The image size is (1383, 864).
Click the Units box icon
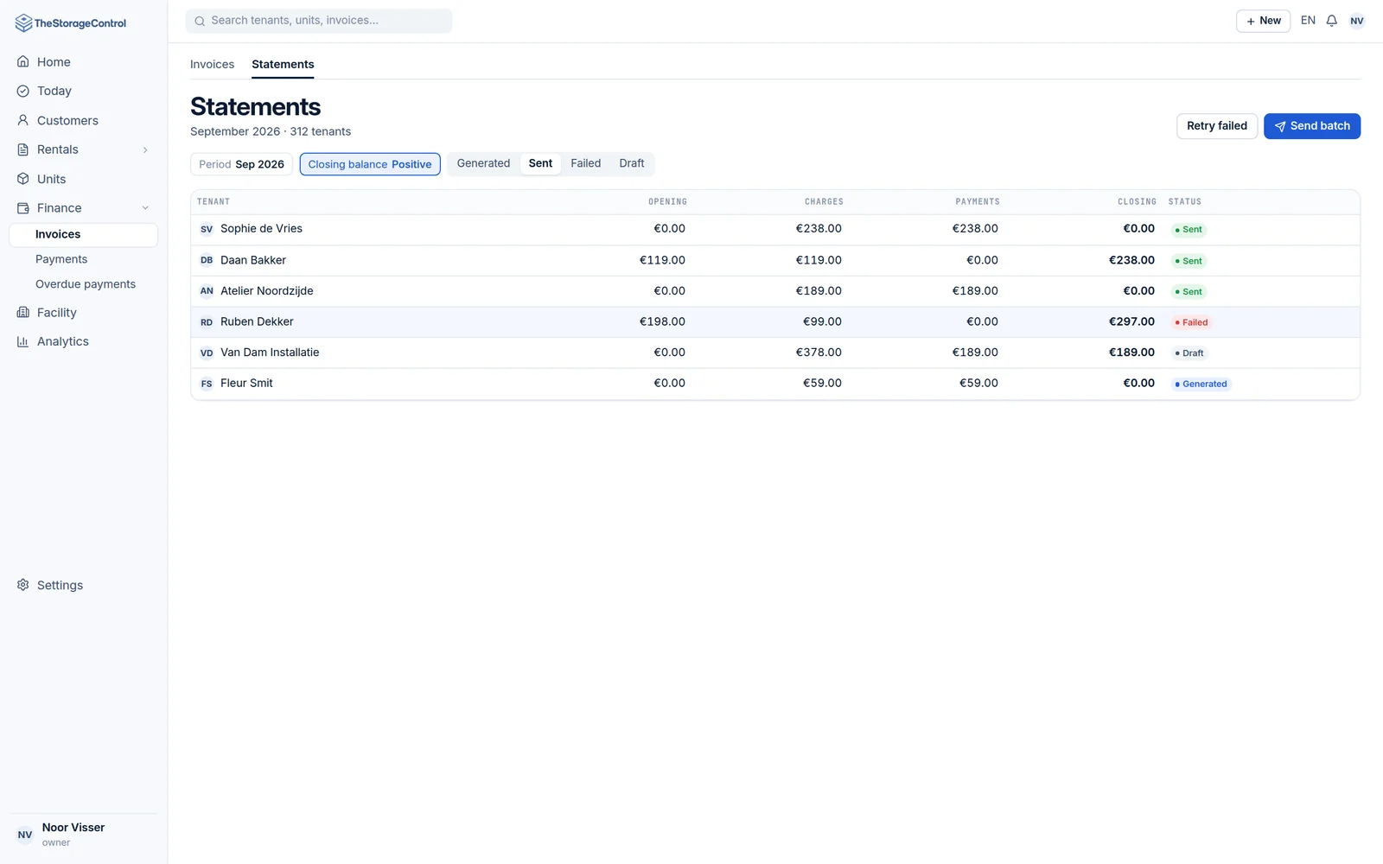23,179
